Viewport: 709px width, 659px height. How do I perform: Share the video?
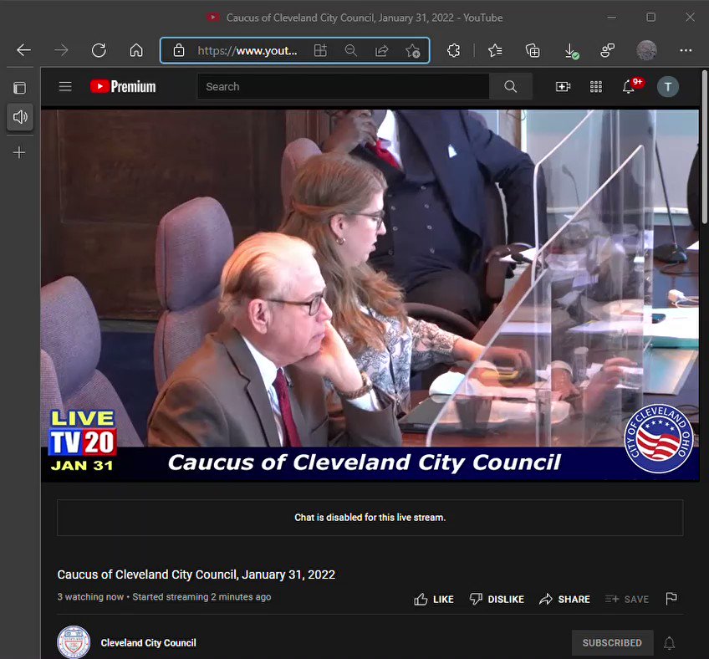pyautogui.click(x=564, y=600)
